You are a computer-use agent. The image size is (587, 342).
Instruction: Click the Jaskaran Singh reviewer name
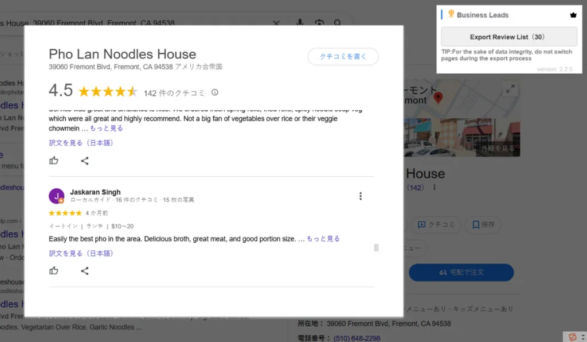(x=96, y=192)
